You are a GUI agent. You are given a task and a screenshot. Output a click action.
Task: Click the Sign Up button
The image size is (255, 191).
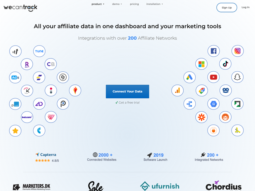coord(227,7)
